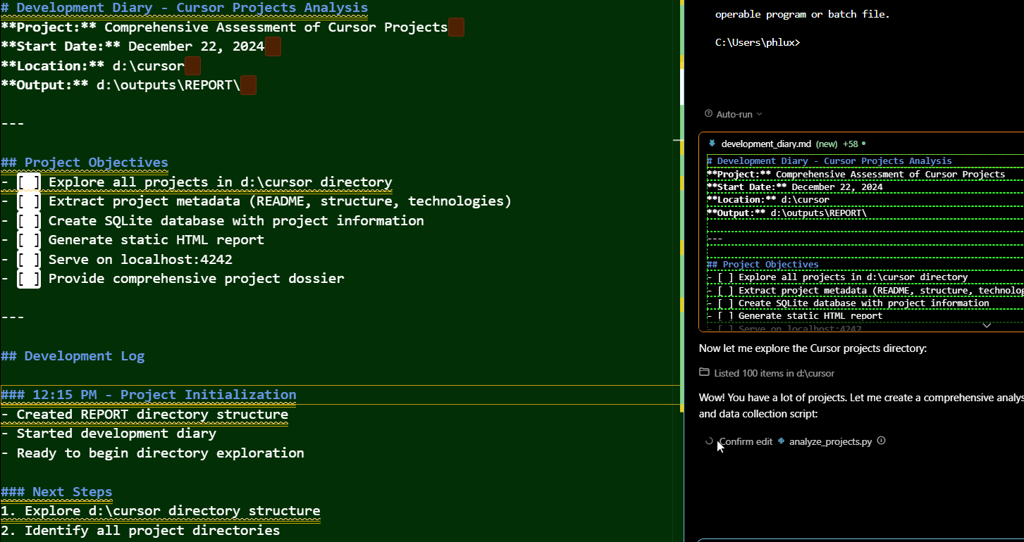Click the '(new)' label on the diff card

coord(827,144)
